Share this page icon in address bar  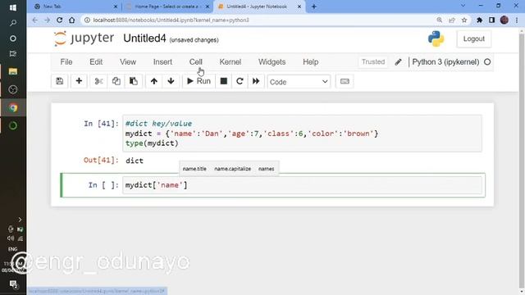pos(452,20)
